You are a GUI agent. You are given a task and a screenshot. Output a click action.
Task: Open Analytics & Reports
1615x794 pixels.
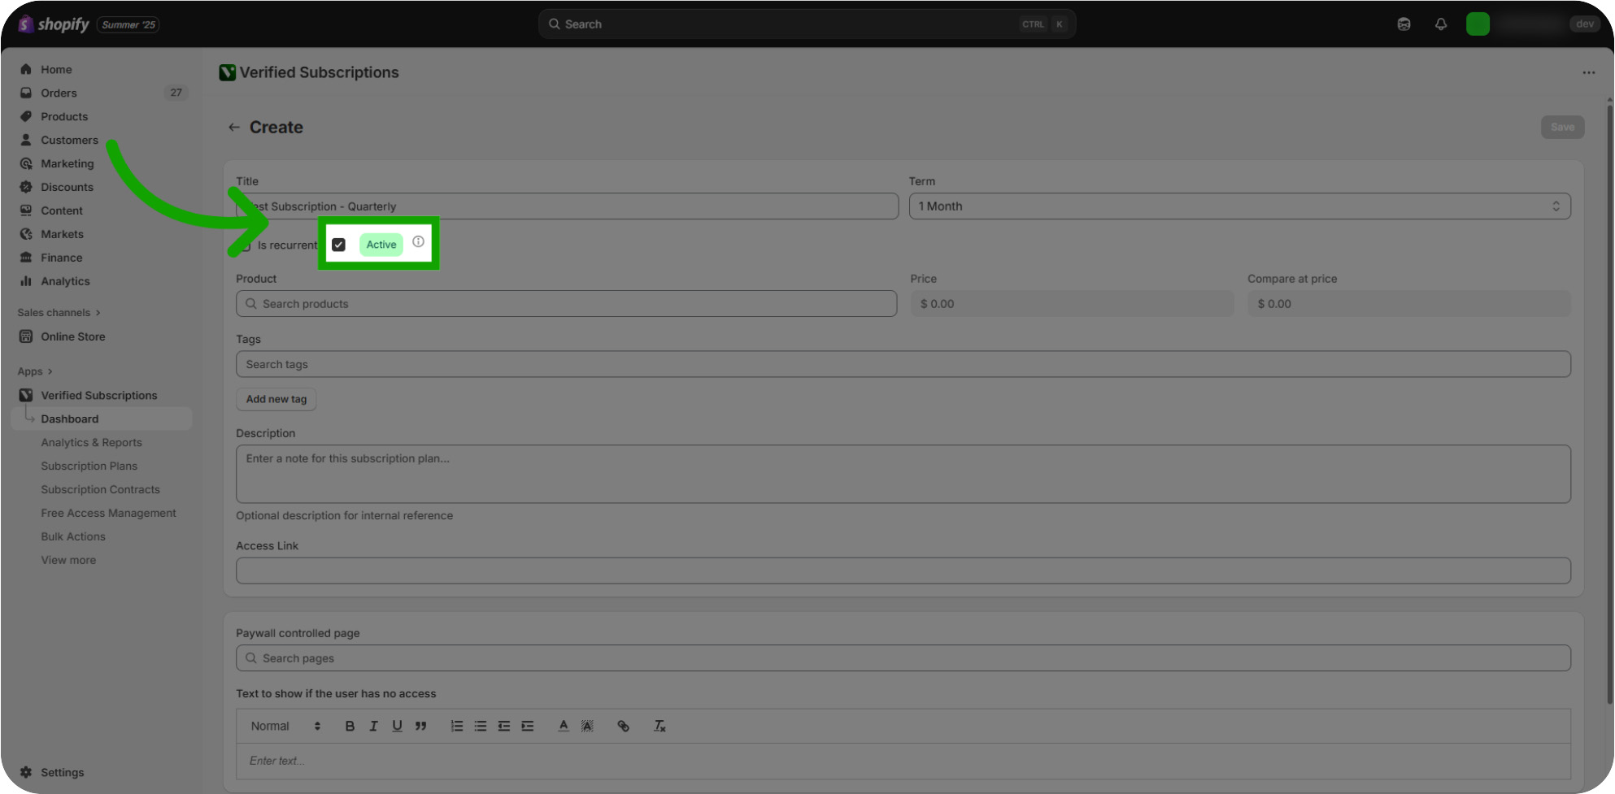91,443
